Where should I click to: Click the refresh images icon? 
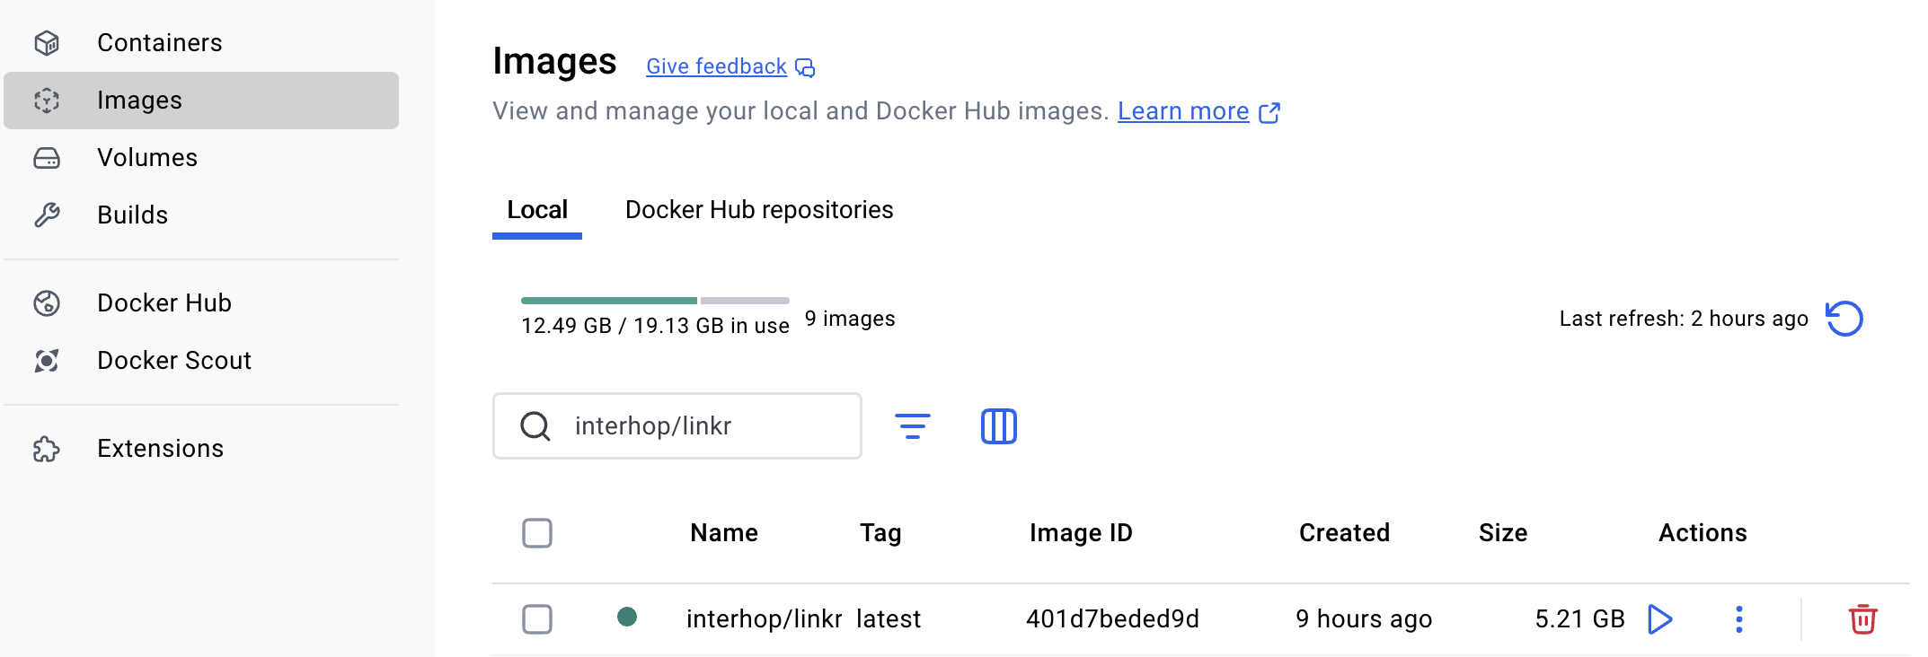click(1844, 319)
